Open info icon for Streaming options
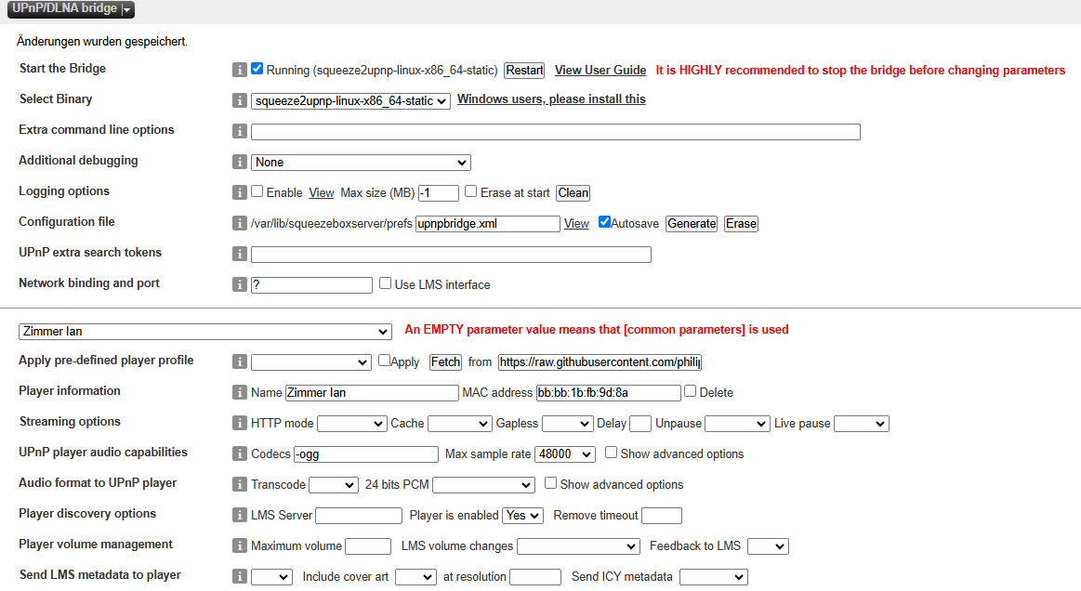This screenshot has width=1081, height=591. pyautogui.click(x=239, y=423)
